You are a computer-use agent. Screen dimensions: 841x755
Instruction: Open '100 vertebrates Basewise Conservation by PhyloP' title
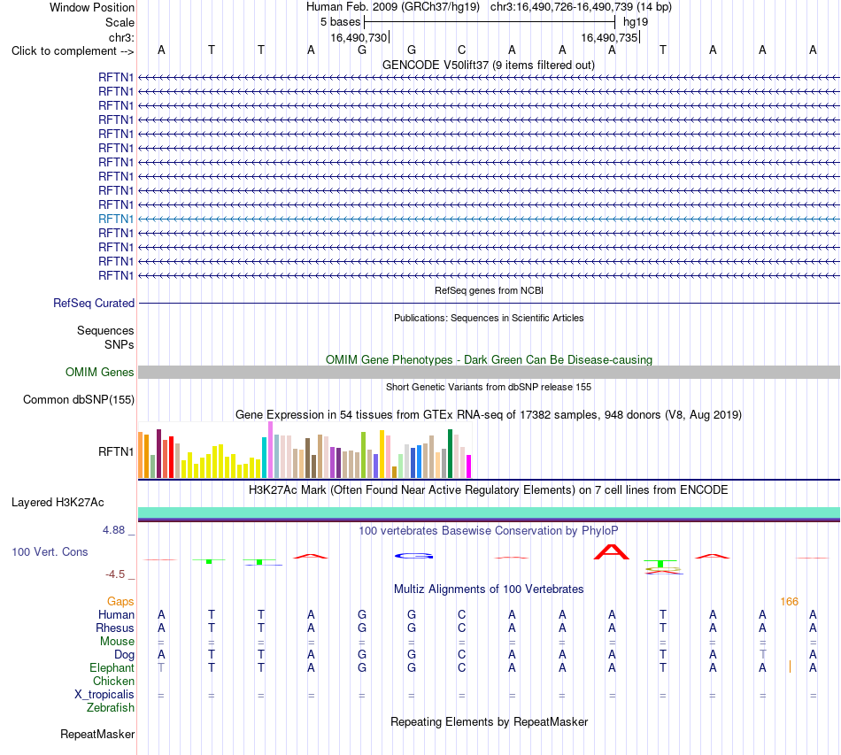[x=488, y=530]
